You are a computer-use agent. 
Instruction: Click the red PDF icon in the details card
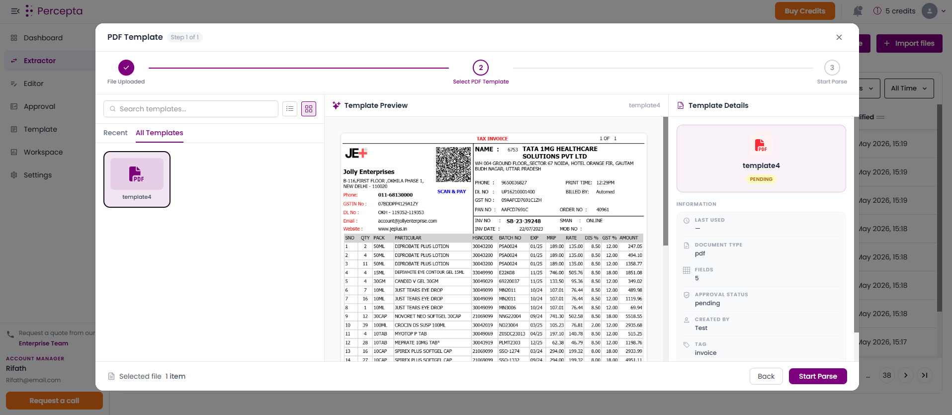(x=761, y=145)
